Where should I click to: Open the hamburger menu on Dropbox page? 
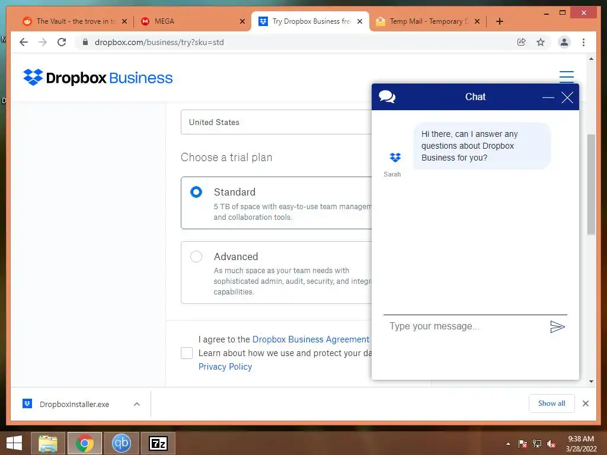coord(566,76)
